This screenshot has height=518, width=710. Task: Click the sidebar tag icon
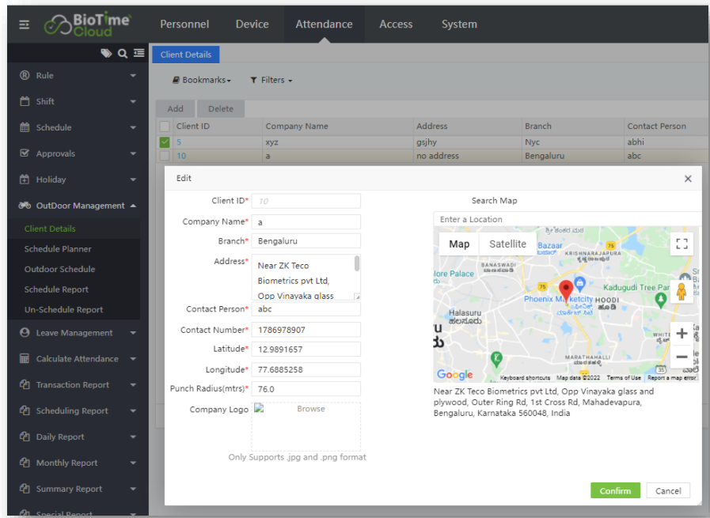106,53
